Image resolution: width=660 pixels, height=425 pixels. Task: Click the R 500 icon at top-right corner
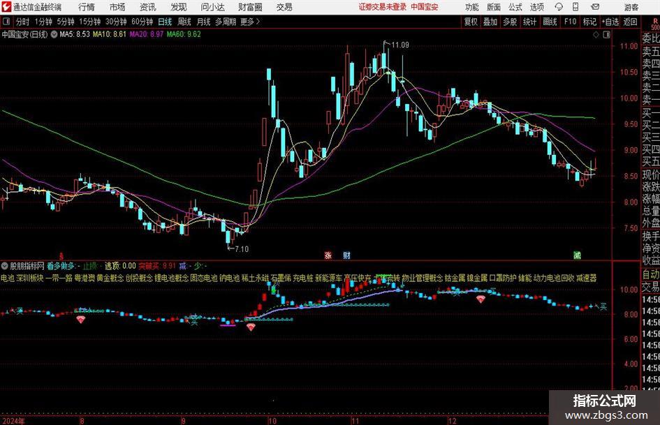click(x=655, y=23)
